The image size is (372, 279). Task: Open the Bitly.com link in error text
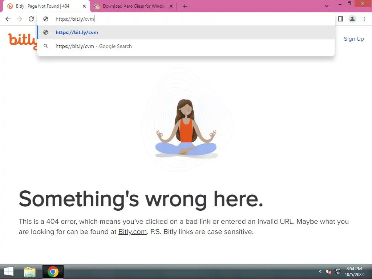[132, 231]
